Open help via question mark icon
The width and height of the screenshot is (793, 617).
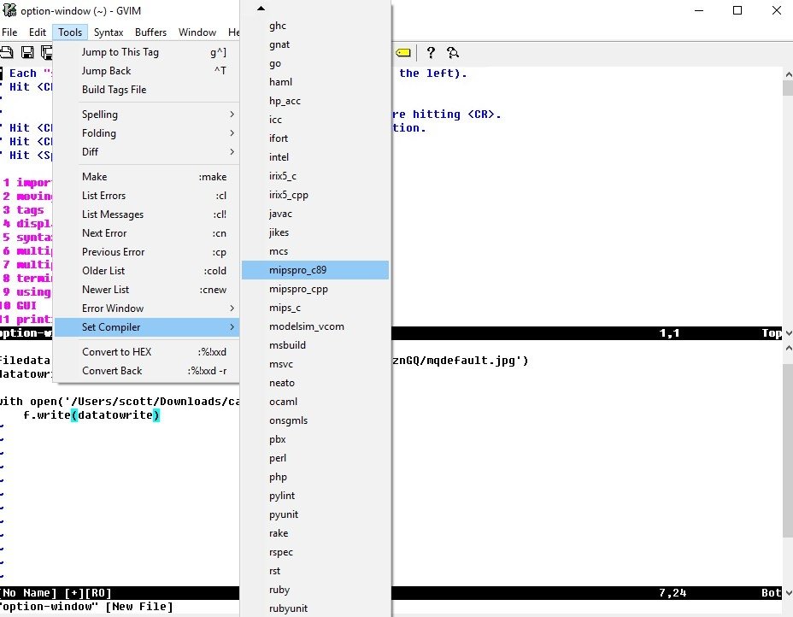pos(431,52)
